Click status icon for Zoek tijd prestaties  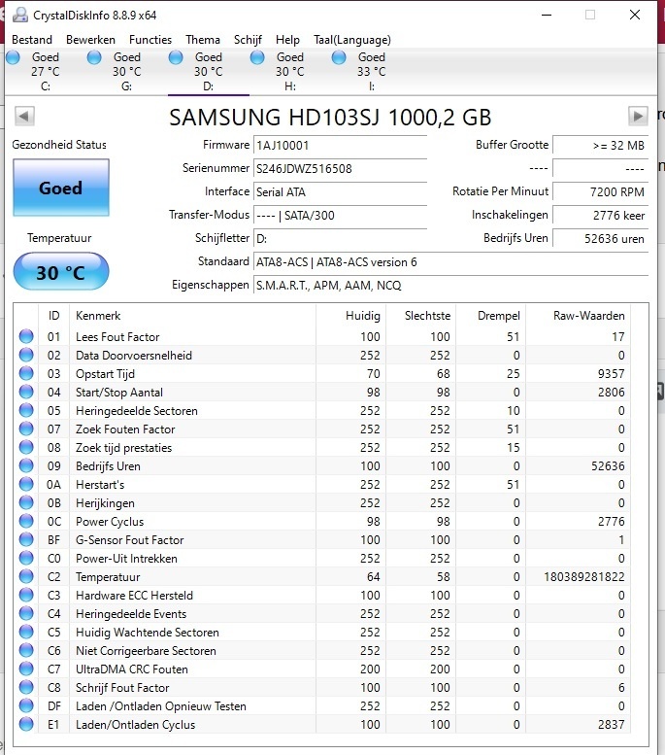tap(26, 447)
